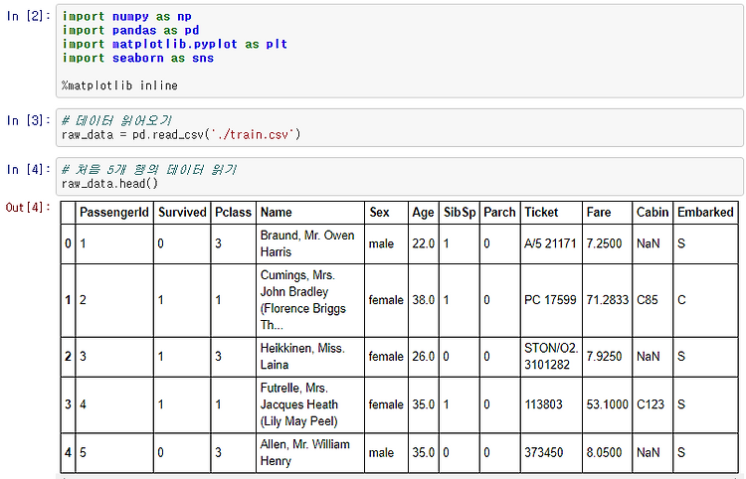Click NaN cabin cell in Allen row

click(x=648, y=453)
